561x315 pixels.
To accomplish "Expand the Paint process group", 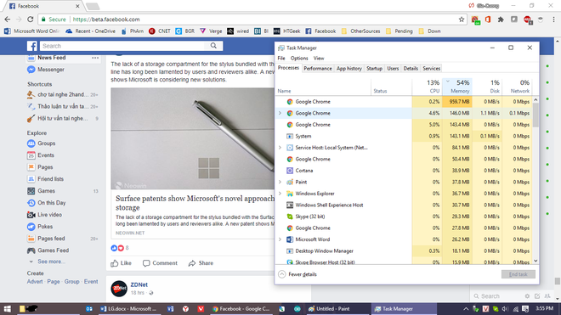I will [280, 182].
